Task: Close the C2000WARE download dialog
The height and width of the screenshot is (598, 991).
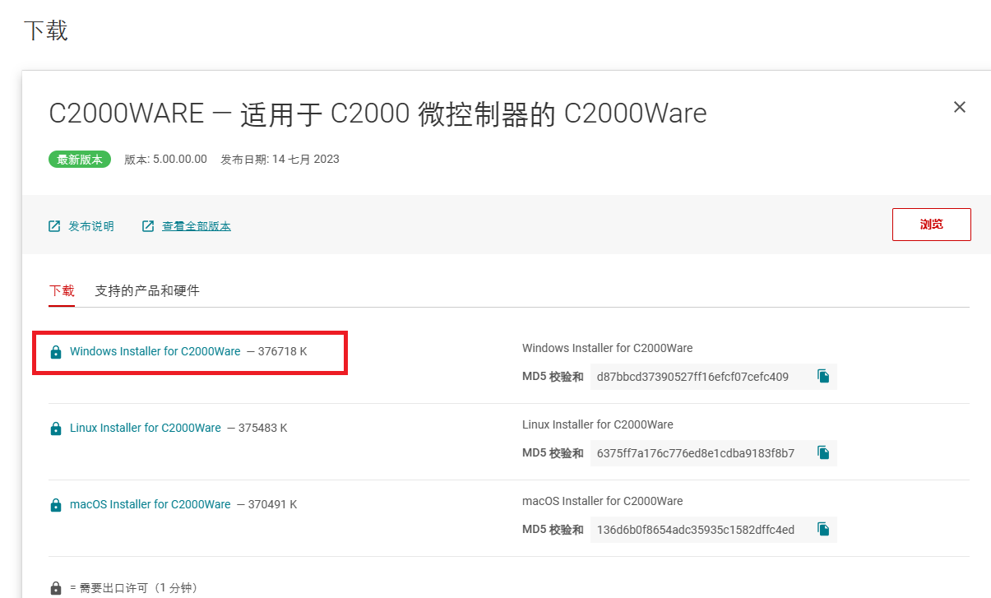Action: [x=959, y=107]
